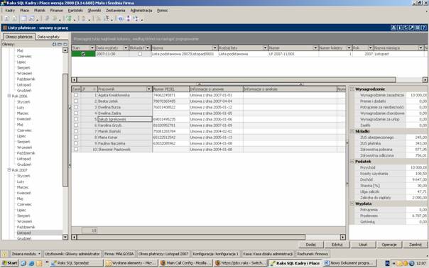
Task: Collapse the Rok 2006 tree node
Action: pos(9,96)
